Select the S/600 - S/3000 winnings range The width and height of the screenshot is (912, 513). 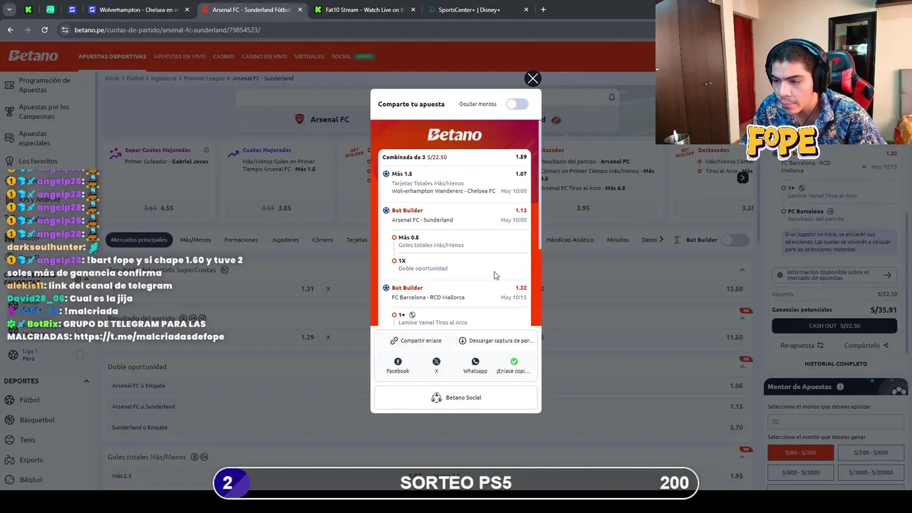point(801,472)
